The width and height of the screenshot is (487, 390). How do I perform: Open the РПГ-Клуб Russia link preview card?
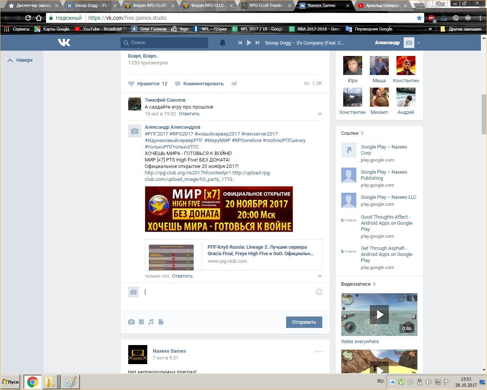coord(233,254)
